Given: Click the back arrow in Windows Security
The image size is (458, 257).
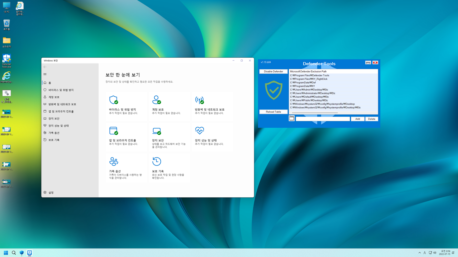Looking at the screenshot, I should [x=45, y=67].
